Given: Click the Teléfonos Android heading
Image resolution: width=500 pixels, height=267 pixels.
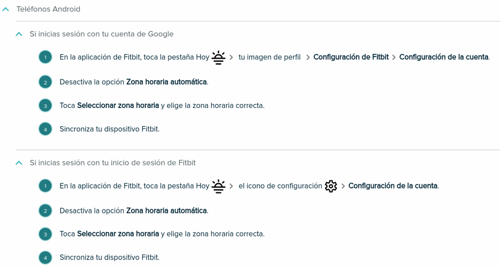Looking at the screenshot, I should (x=49, y=9).
